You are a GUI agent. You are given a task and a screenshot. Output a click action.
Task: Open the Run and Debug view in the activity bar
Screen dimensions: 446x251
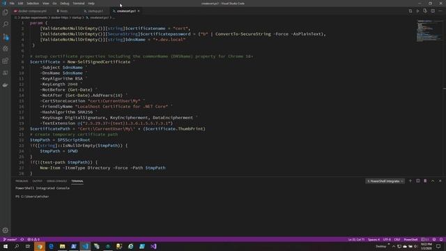[x=6, y=49]
